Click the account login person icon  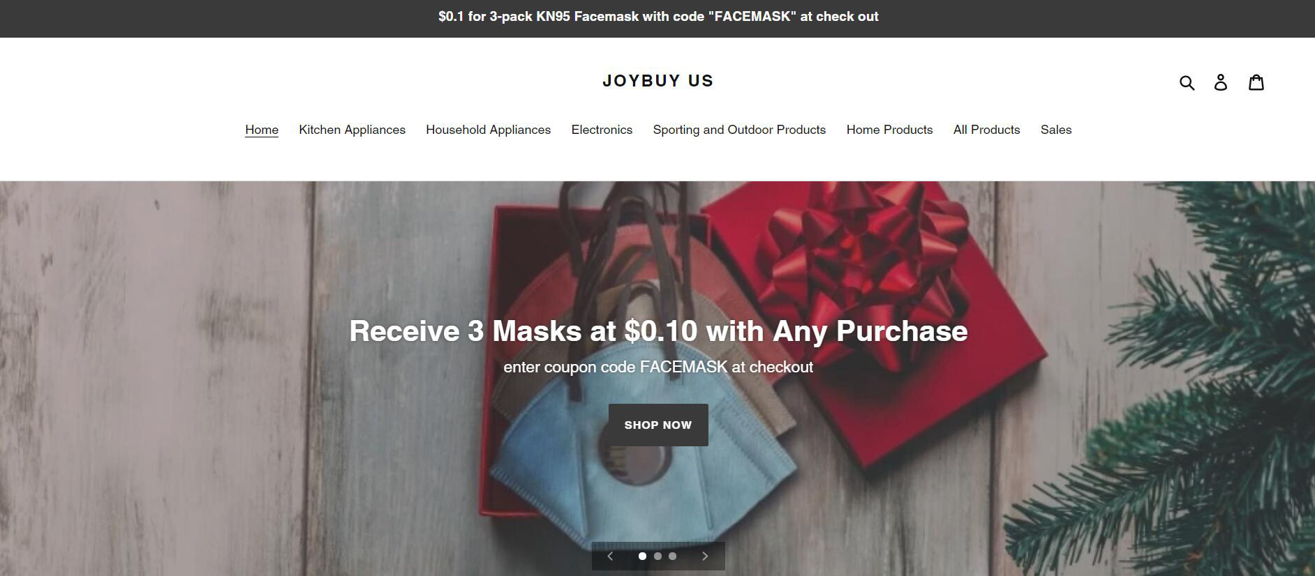(x=1221, y=82)
